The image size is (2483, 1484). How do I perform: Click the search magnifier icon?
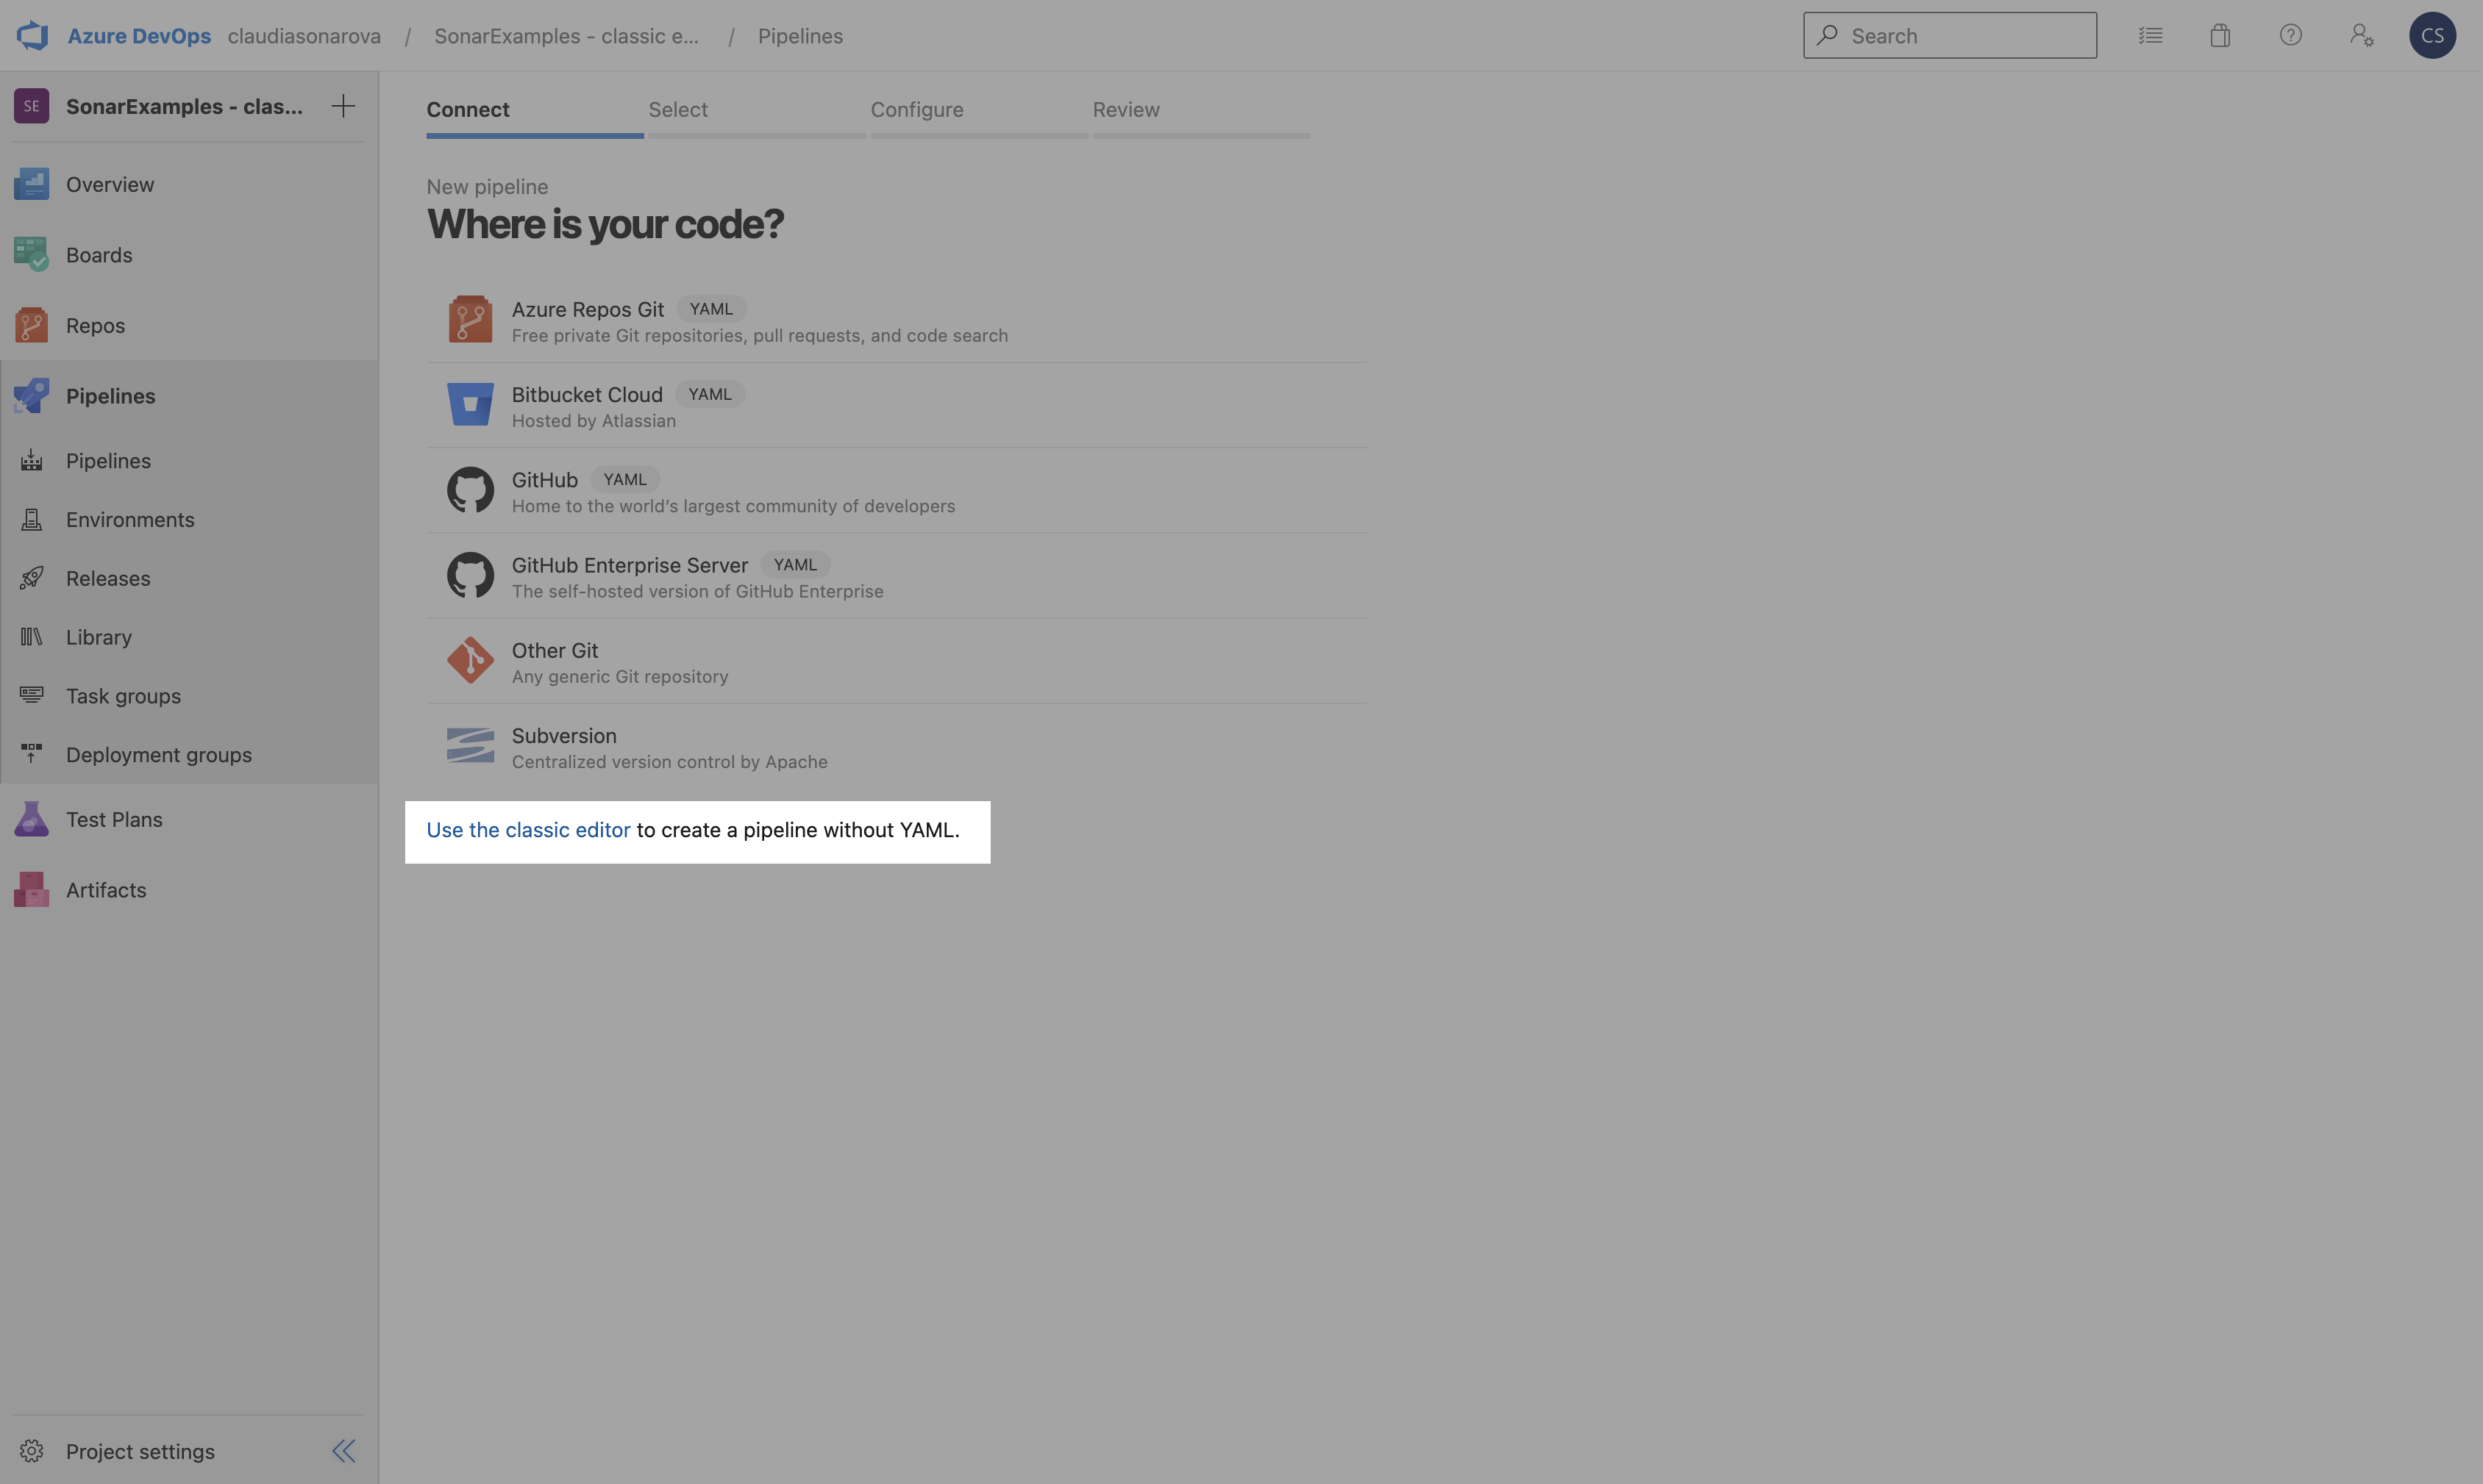(1827, 35)
